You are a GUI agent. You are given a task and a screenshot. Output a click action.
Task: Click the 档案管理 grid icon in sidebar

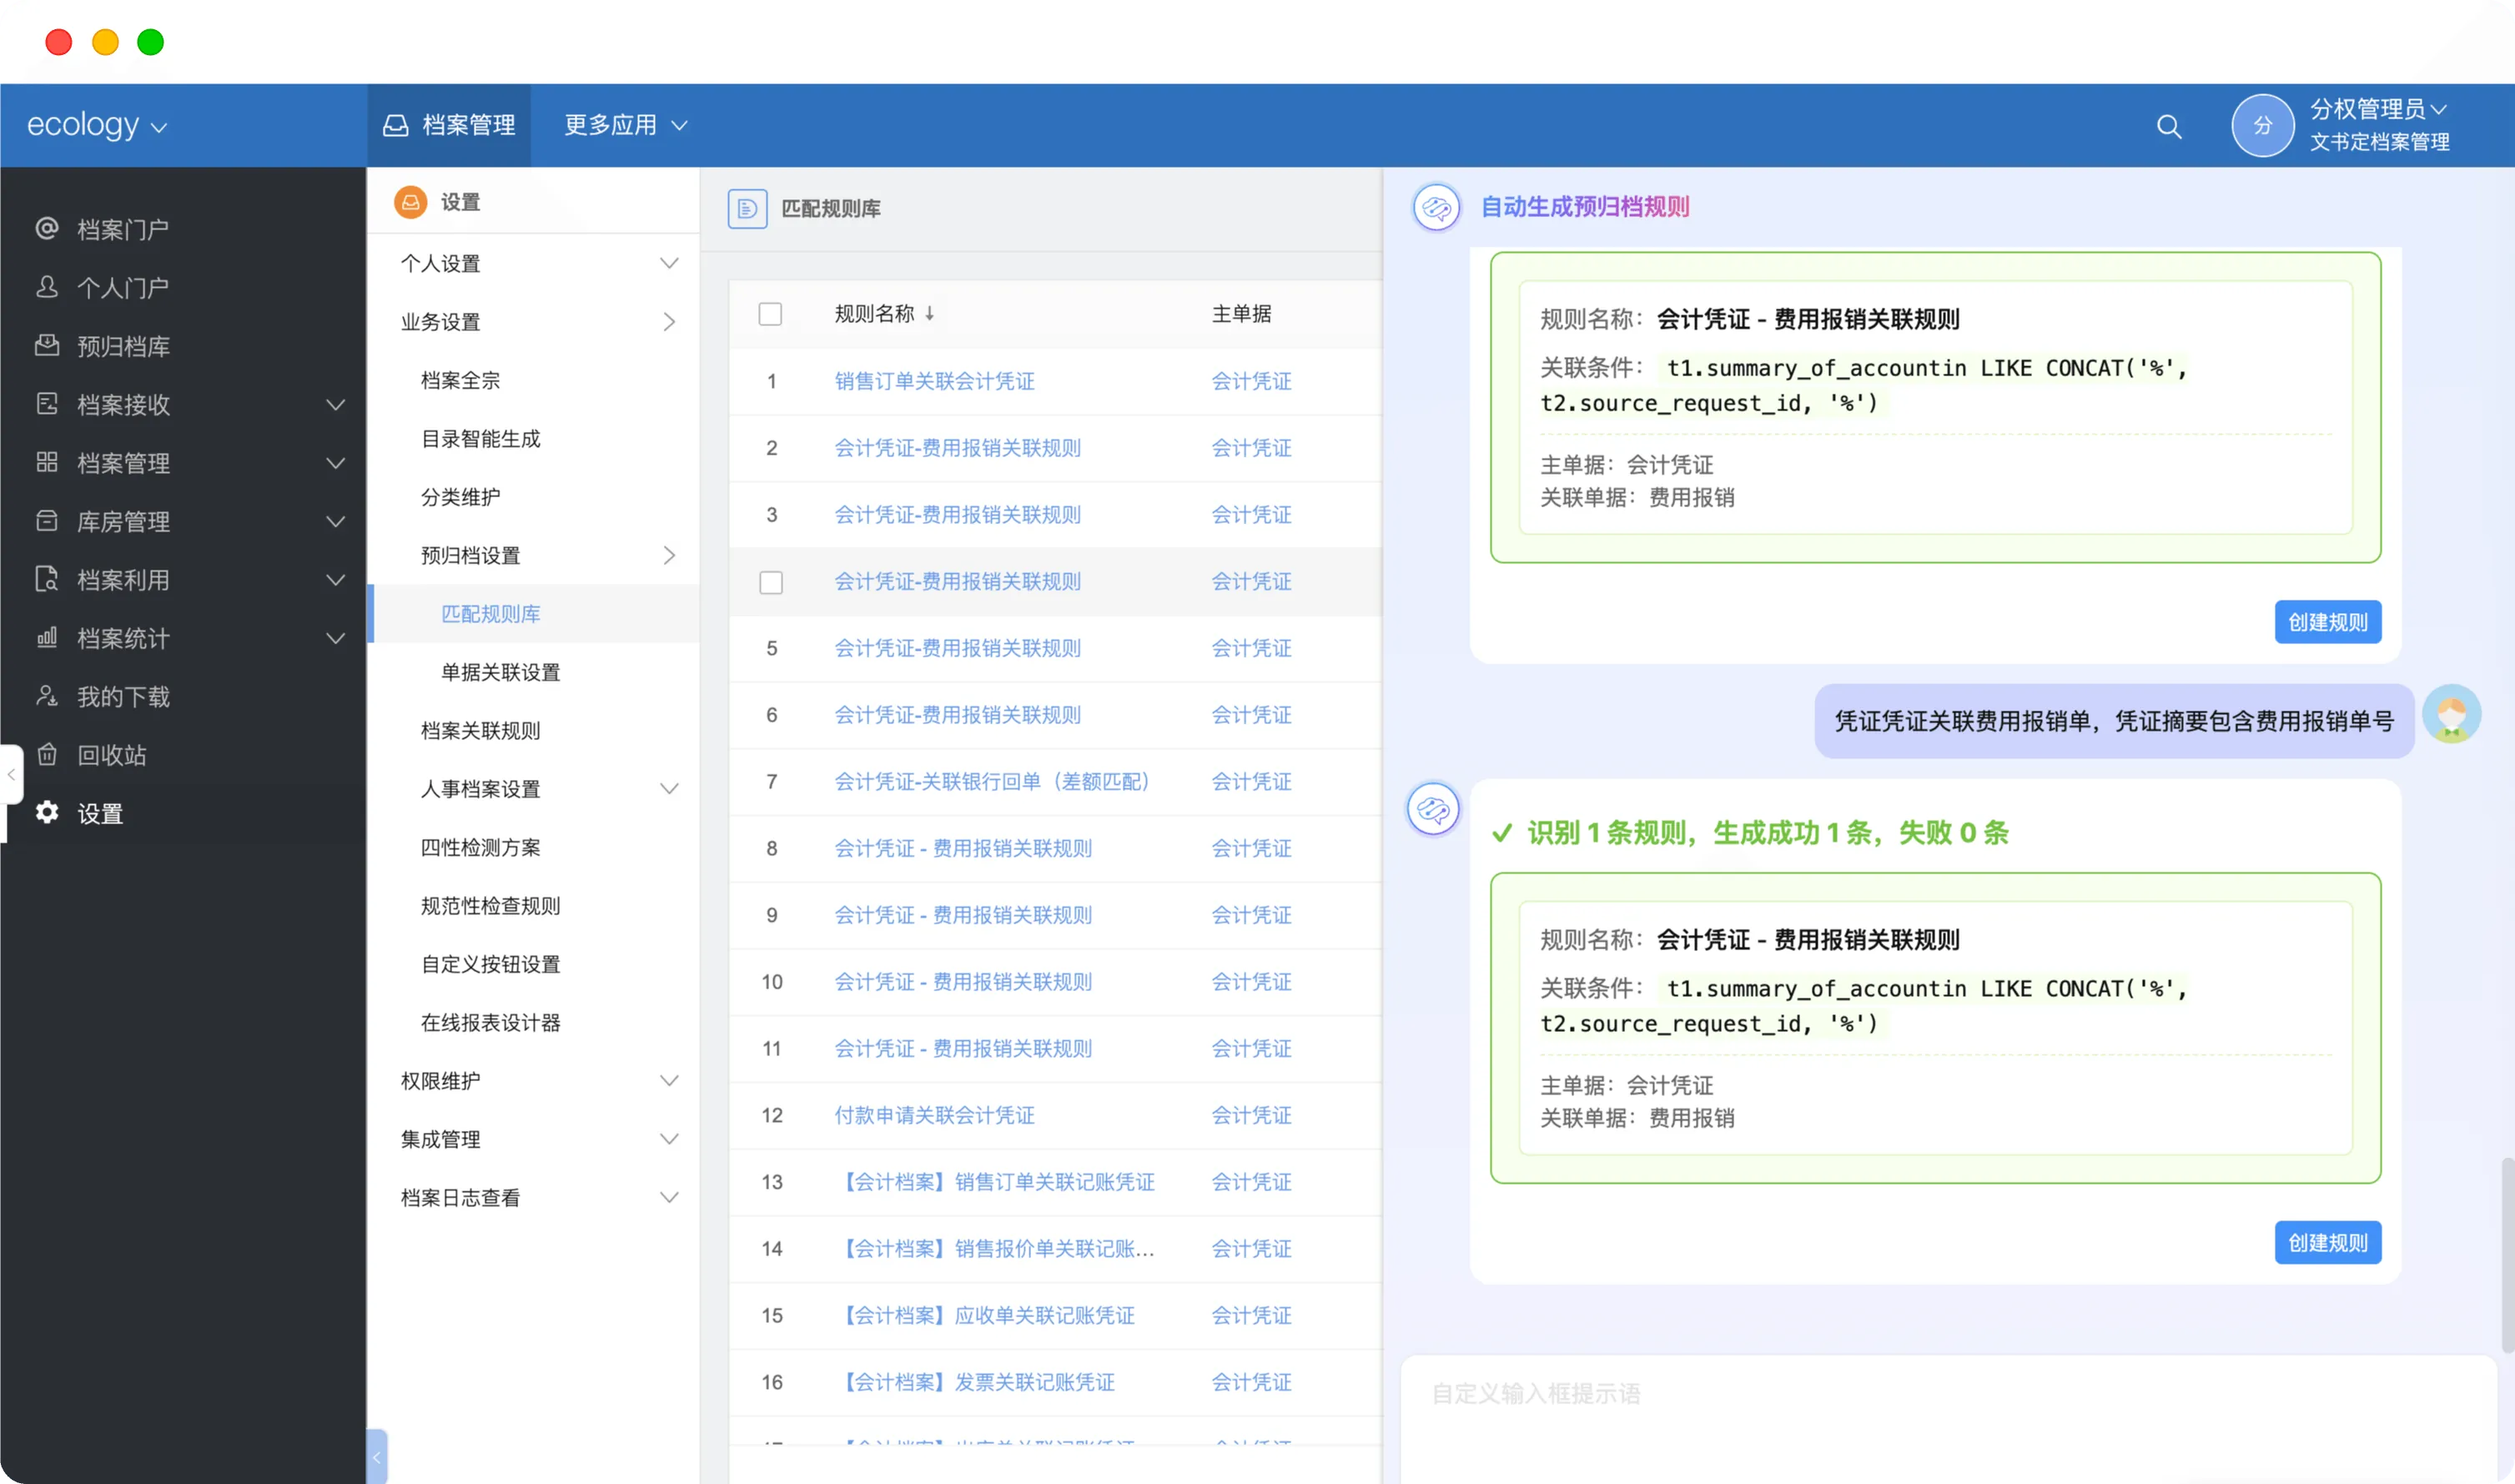tap(47, 462)
